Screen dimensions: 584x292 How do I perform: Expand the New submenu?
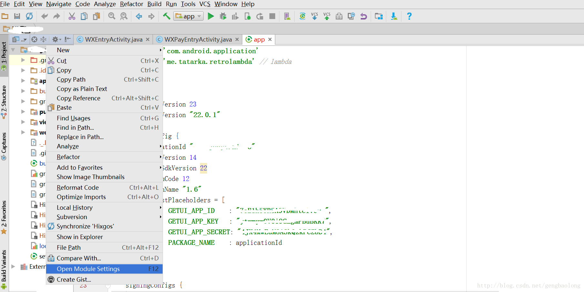[104, 50]
